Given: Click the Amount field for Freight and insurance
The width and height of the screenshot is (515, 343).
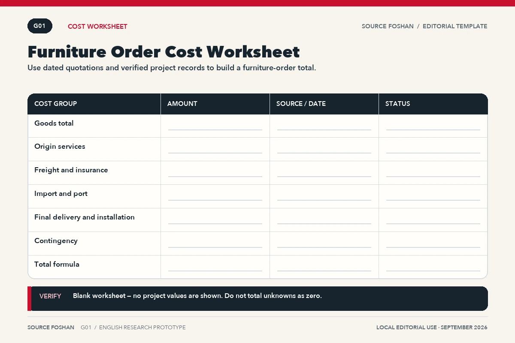Looking at the screenshot, I should pyautogui.click(x=215, y=173).
